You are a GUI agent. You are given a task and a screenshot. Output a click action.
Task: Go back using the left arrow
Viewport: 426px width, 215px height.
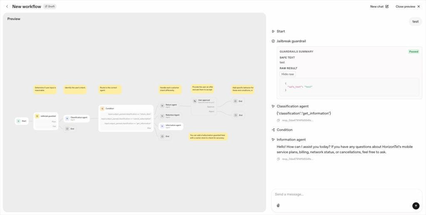(x=7, y=7)
